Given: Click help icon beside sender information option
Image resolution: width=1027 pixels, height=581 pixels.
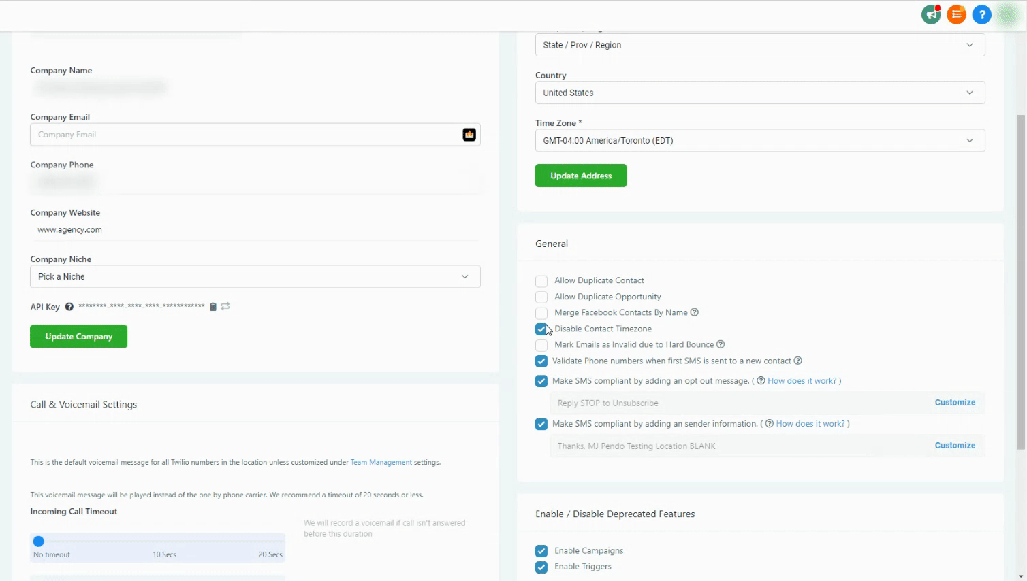Looking at the screenshot, I should click(769, 424).
